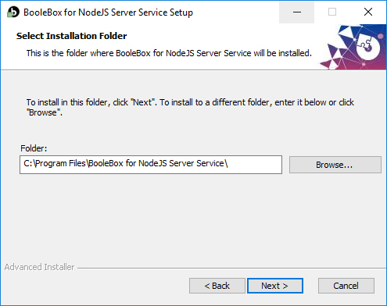Click the 'To install in this folder' instructions
387x306 pixels.
pyautogui.click(x=190, y=107)
